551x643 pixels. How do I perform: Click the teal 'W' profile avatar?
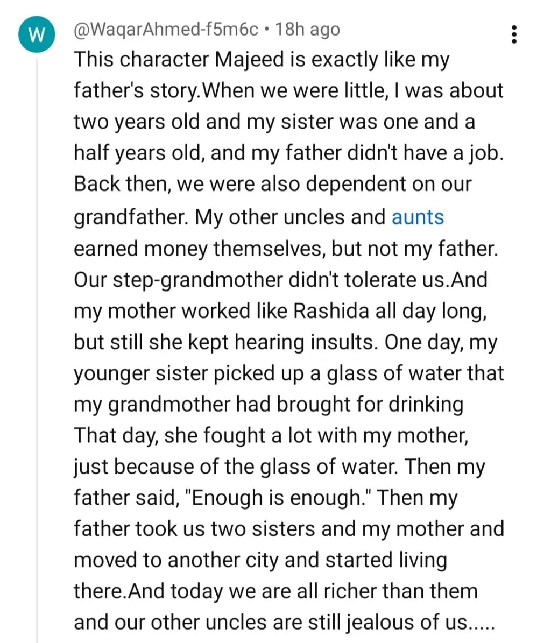pyautogui.click(x=36, y=35)
